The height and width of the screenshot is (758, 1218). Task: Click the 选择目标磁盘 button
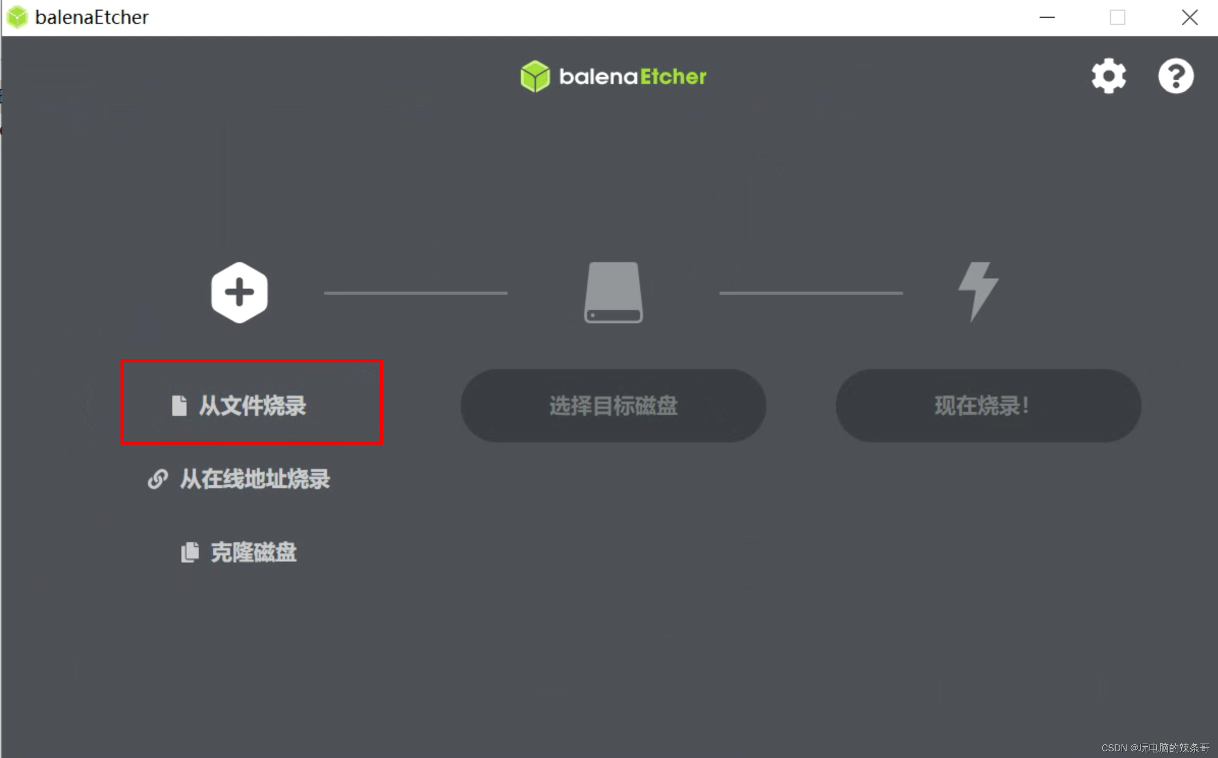pos(614,406)
